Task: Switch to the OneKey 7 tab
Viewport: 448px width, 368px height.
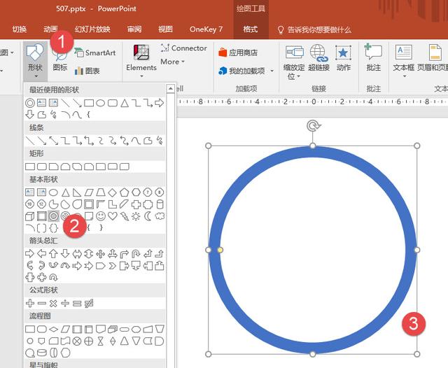Action: [x=206, y=29]
